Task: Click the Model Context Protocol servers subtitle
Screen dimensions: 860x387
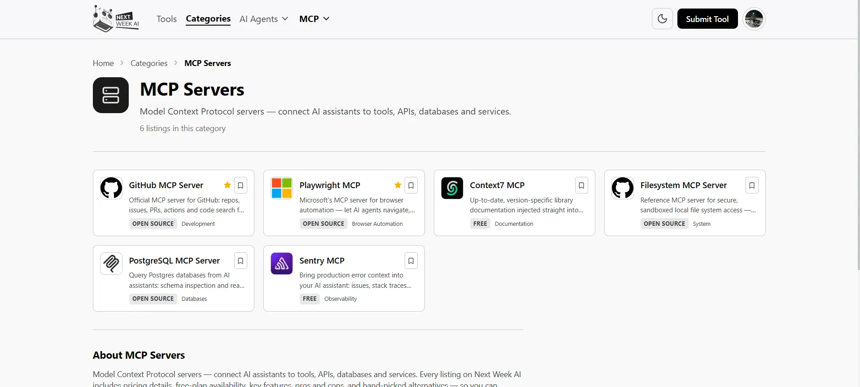Action: pos(325,111)
